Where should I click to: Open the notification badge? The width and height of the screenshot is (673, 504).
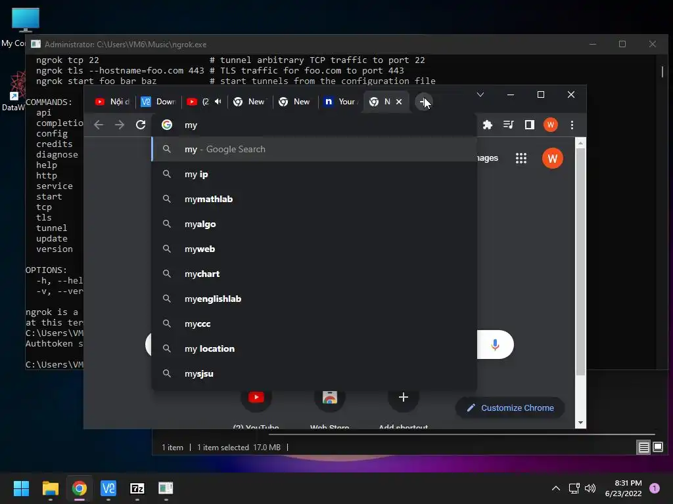point(655,488)
